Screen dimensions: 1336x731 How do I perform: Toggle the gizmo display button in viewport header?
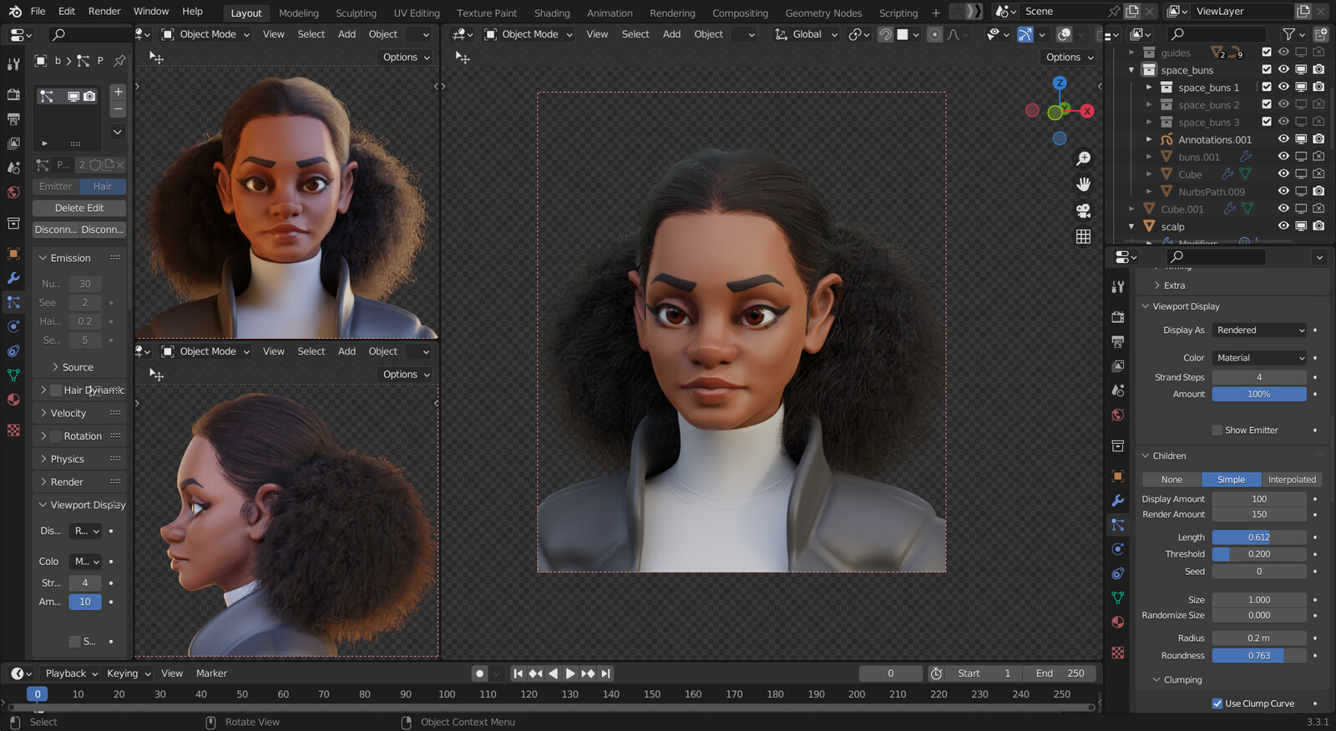pos(1025,34)
